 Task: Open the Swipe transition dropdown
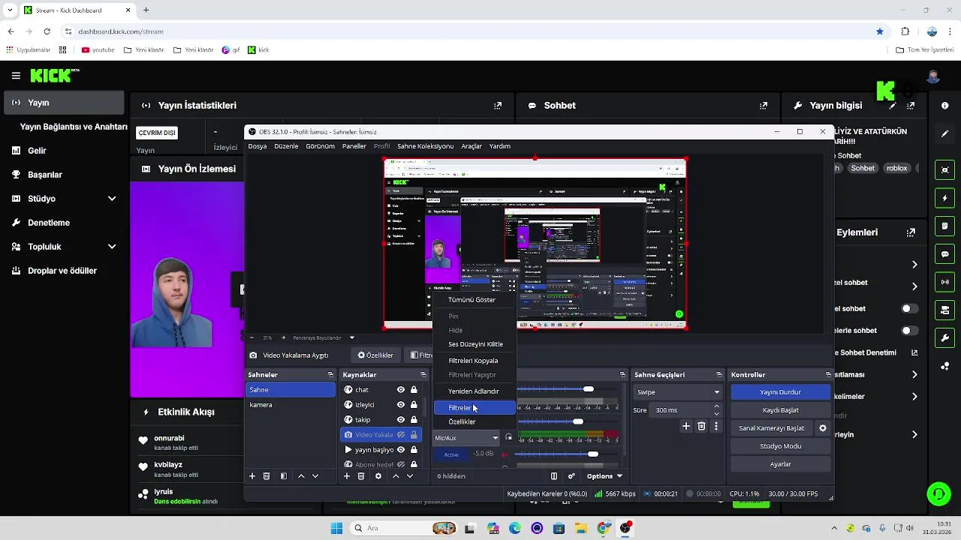pos(678,392)
